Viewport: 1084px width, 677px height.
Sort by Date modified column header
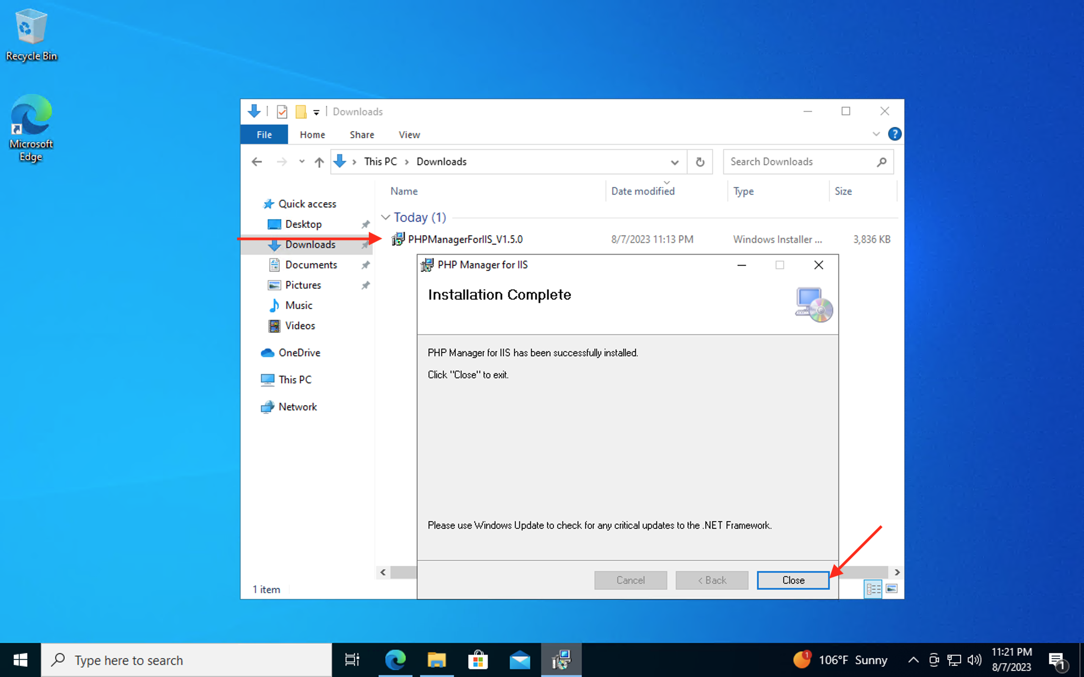[x=642, y=191]
